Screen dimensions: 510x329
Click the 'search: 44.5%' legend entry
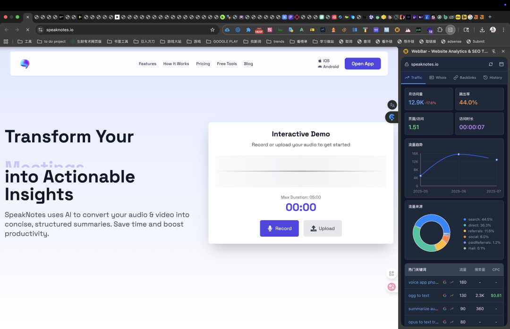tap(478, 220)
